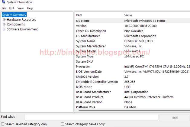Screen dimensions: 190x127
Task: Expand the Software Environment node
Action: pos(4,29)
